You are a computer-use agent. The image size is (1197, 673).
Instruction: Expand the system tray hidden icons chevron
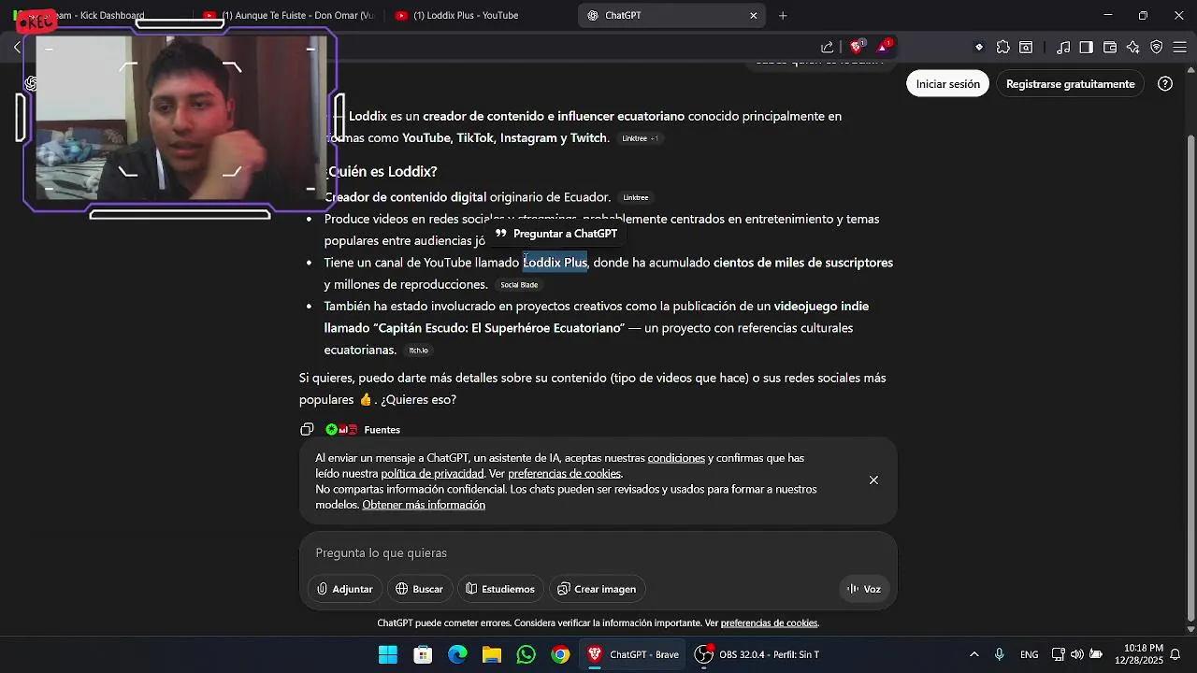(x=973, y=654)
